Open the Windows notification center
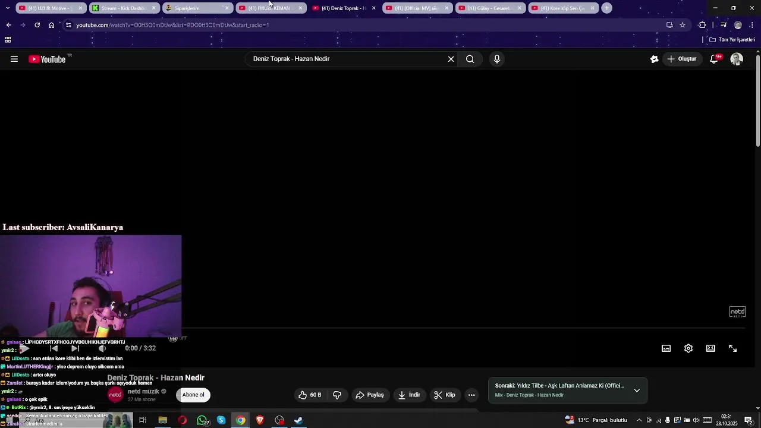 click(749, 420)
